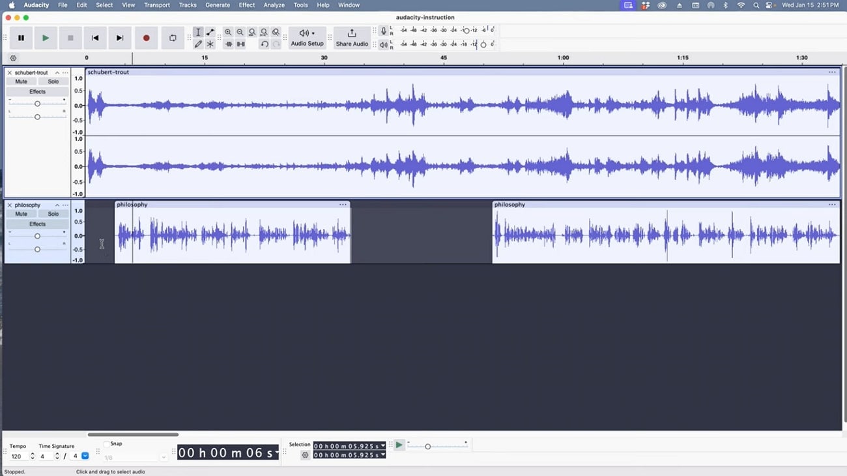Open the first philosophy clip options ellipsis
Screen dimensions: 847x476
click(x=343, y=205)
